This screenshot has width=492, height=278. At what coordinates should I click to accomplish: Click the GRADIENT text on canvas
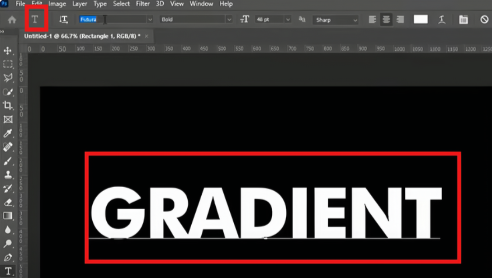266,213
